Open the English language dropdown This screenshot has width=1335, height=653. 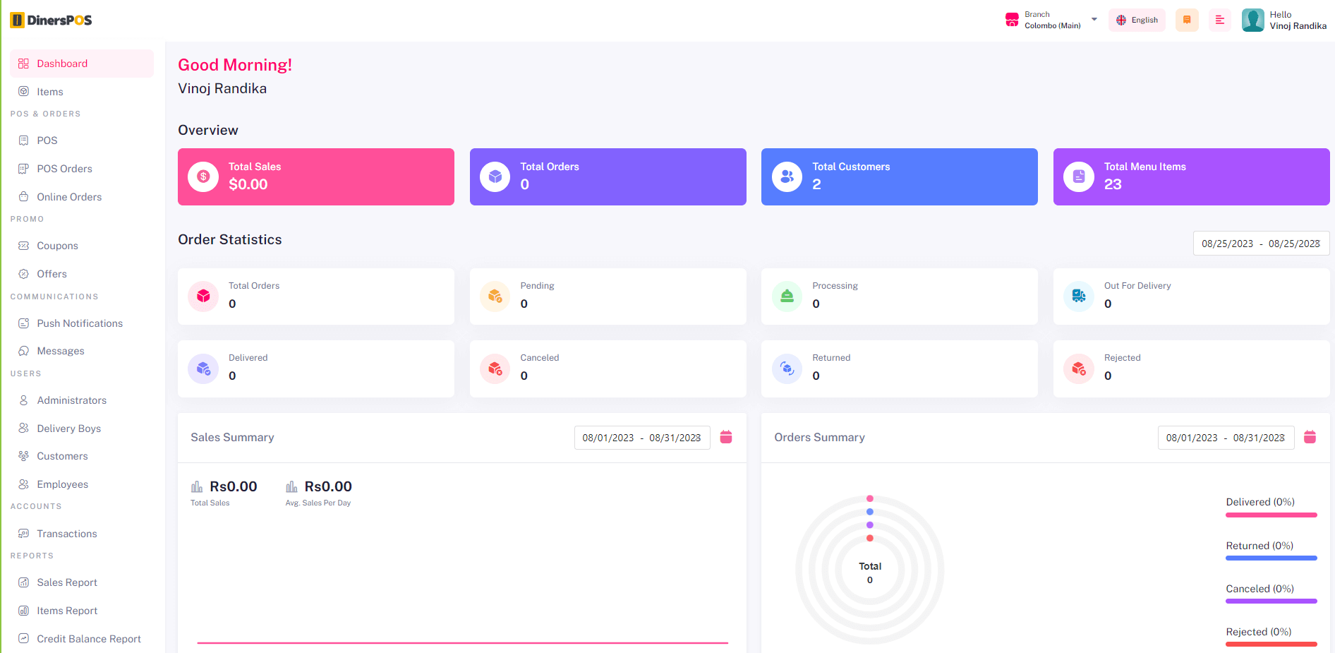(x=1137, y=20)
